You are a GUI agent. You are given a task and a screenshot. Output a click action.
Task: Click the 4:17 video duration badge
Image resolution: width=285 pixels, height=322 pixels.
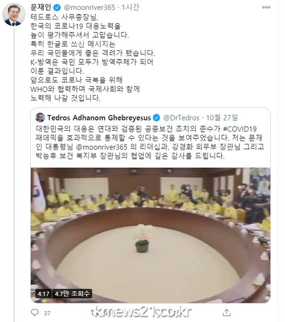point(43,293)
